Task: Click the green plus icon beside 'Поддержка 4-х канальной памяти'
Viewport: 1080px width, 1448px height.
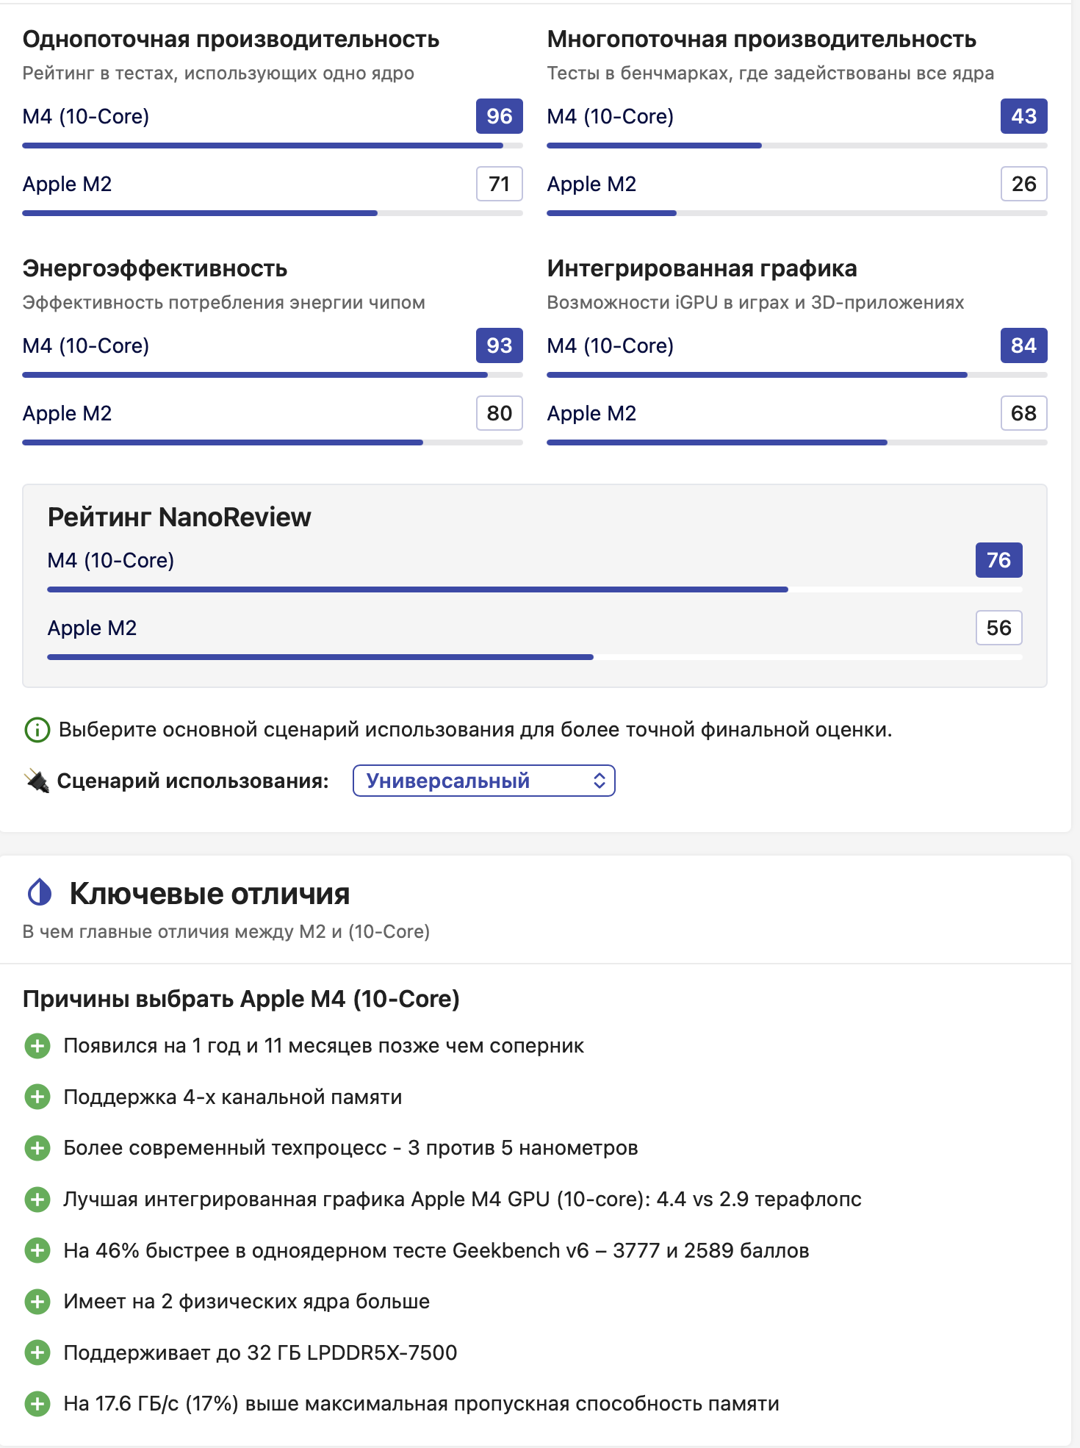Action: 37,1097
